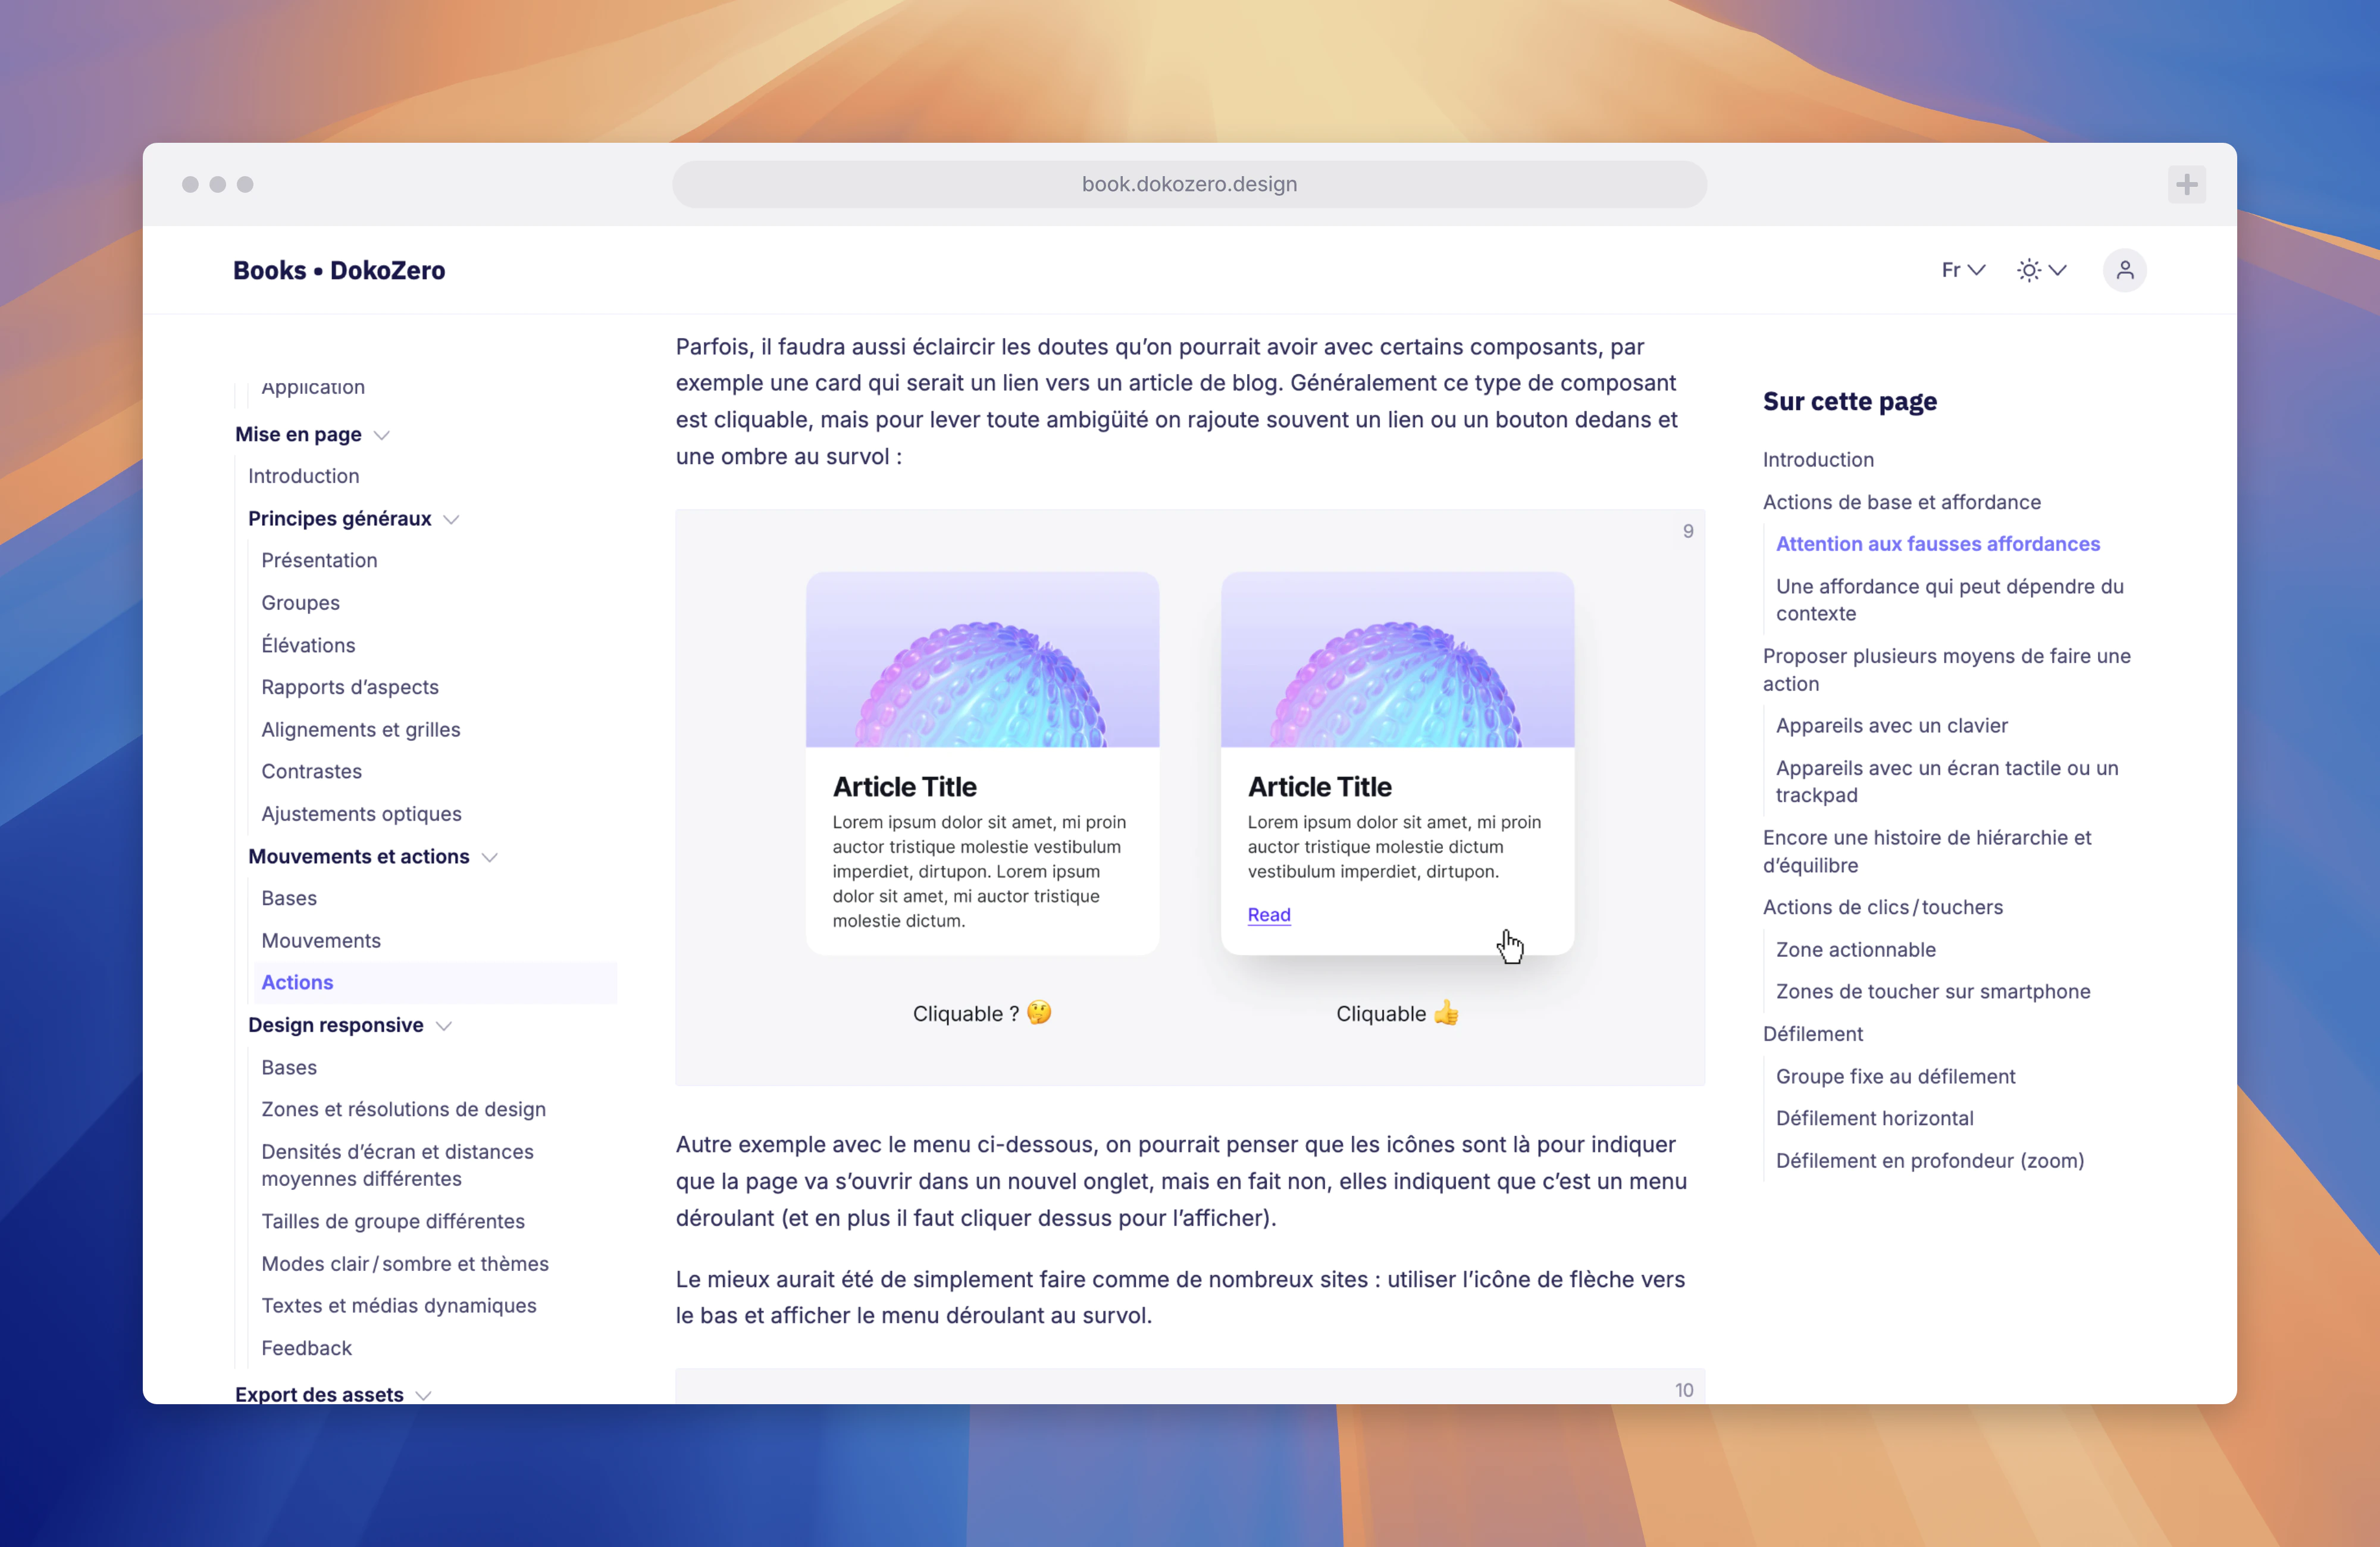The width and height of the screenshot is (2380, 1547).
Task: Open Tailles de groupe différentes
Action: click(x=392, y=1221)
